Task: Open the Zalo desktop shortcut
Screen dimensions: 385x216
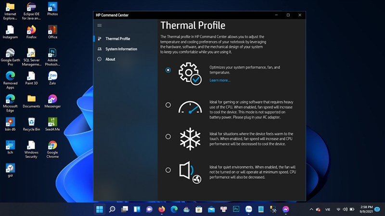Action: [x=52, y=78]
